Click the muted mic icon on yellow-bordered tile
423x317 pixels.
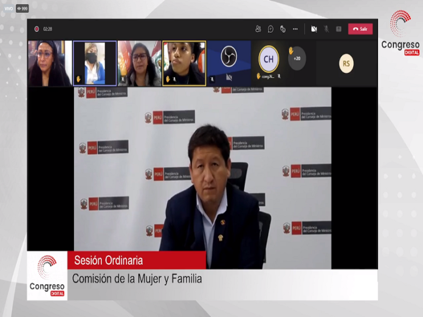[175, 79]
